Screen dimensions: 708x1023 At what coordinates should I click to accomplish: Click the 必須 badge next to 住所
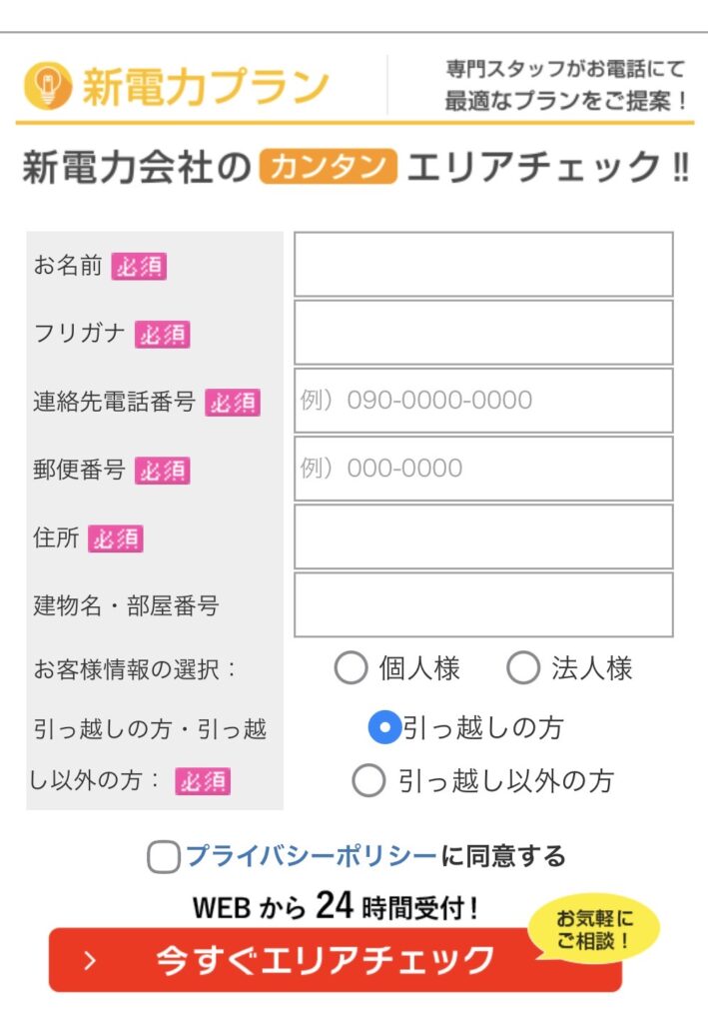(x=116, y=539)
